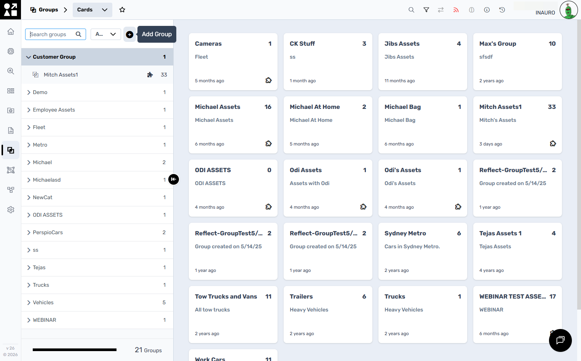Open the settings gear in sidebar

point(11,209)
